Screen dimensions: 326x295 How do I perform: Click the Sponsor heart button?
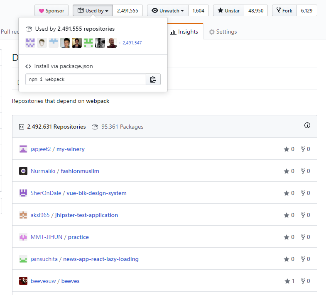(x=51, y=11)
